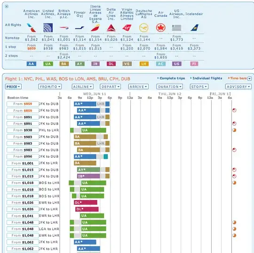Click the United Airlines globe logo
The width and height of the screenshot is (254, 253).
48,28
